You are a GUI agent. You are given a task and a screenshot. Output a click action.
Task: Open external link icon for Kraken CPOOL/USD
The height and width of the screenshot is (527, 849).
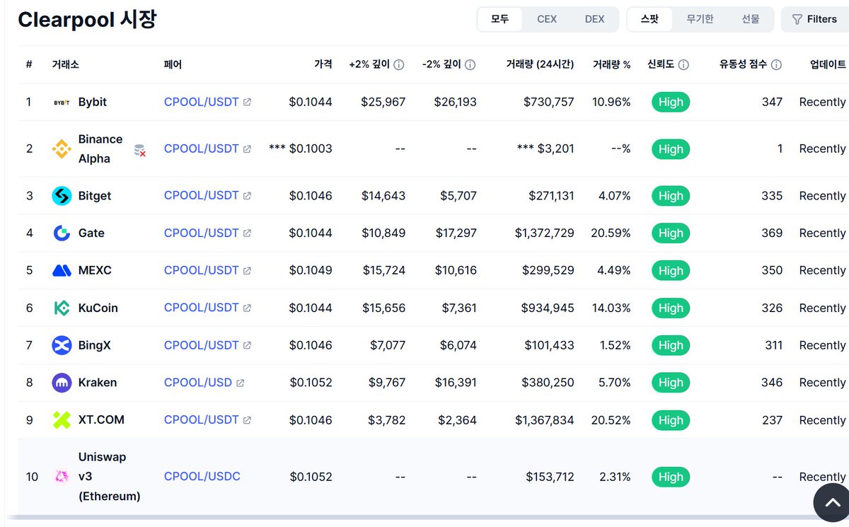tap(240, 383)
